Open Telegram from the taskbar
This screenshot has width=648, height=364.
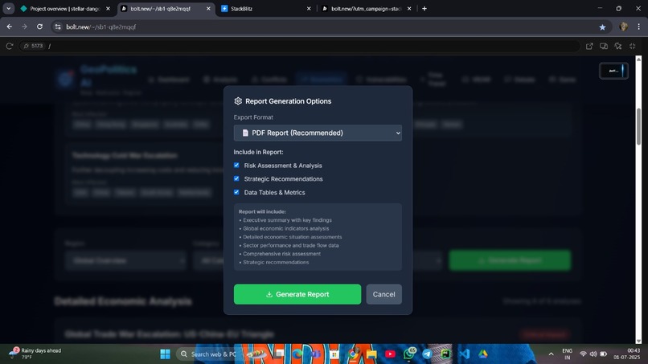pyautogui.click(x=427, y=354)
